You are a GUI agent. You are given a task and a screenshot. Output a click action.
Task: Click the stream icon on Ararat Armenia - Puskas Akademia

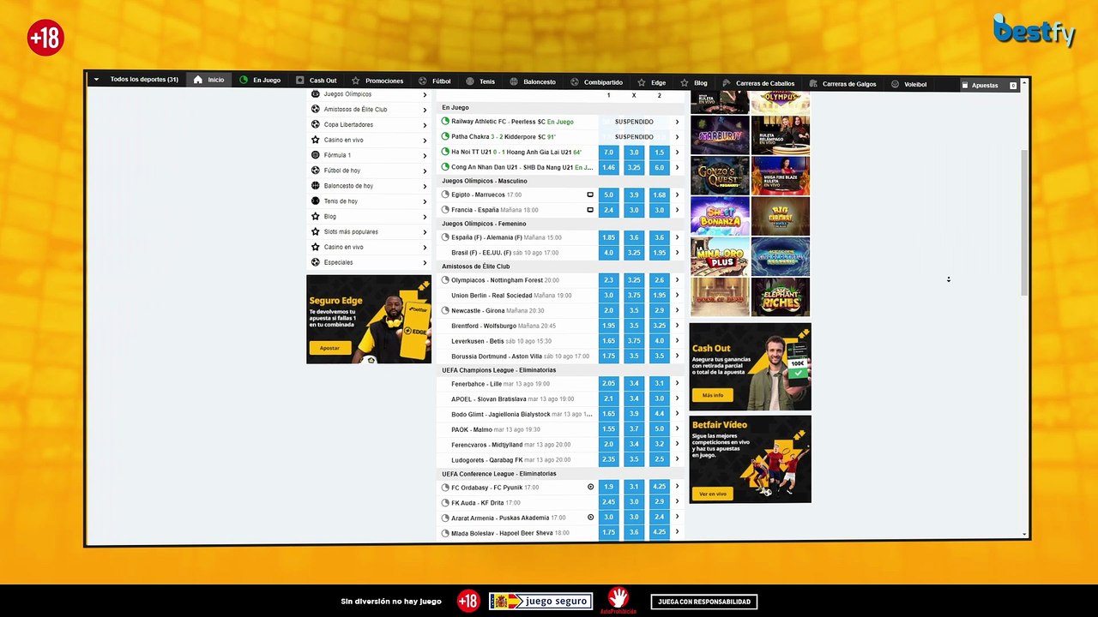[590, 518]
